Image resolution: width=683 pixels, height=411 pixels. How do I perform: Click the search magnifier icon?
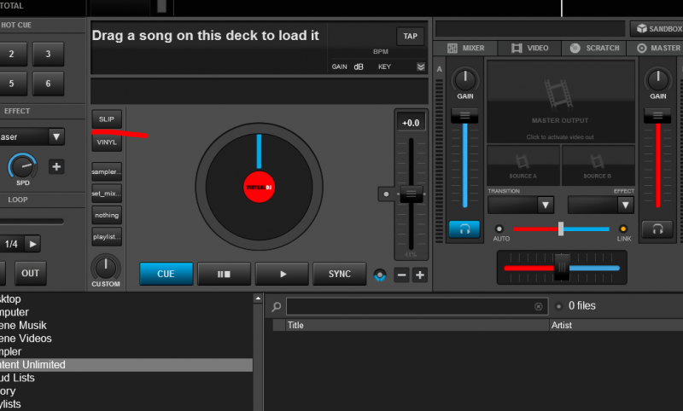(x=276, y=307)
